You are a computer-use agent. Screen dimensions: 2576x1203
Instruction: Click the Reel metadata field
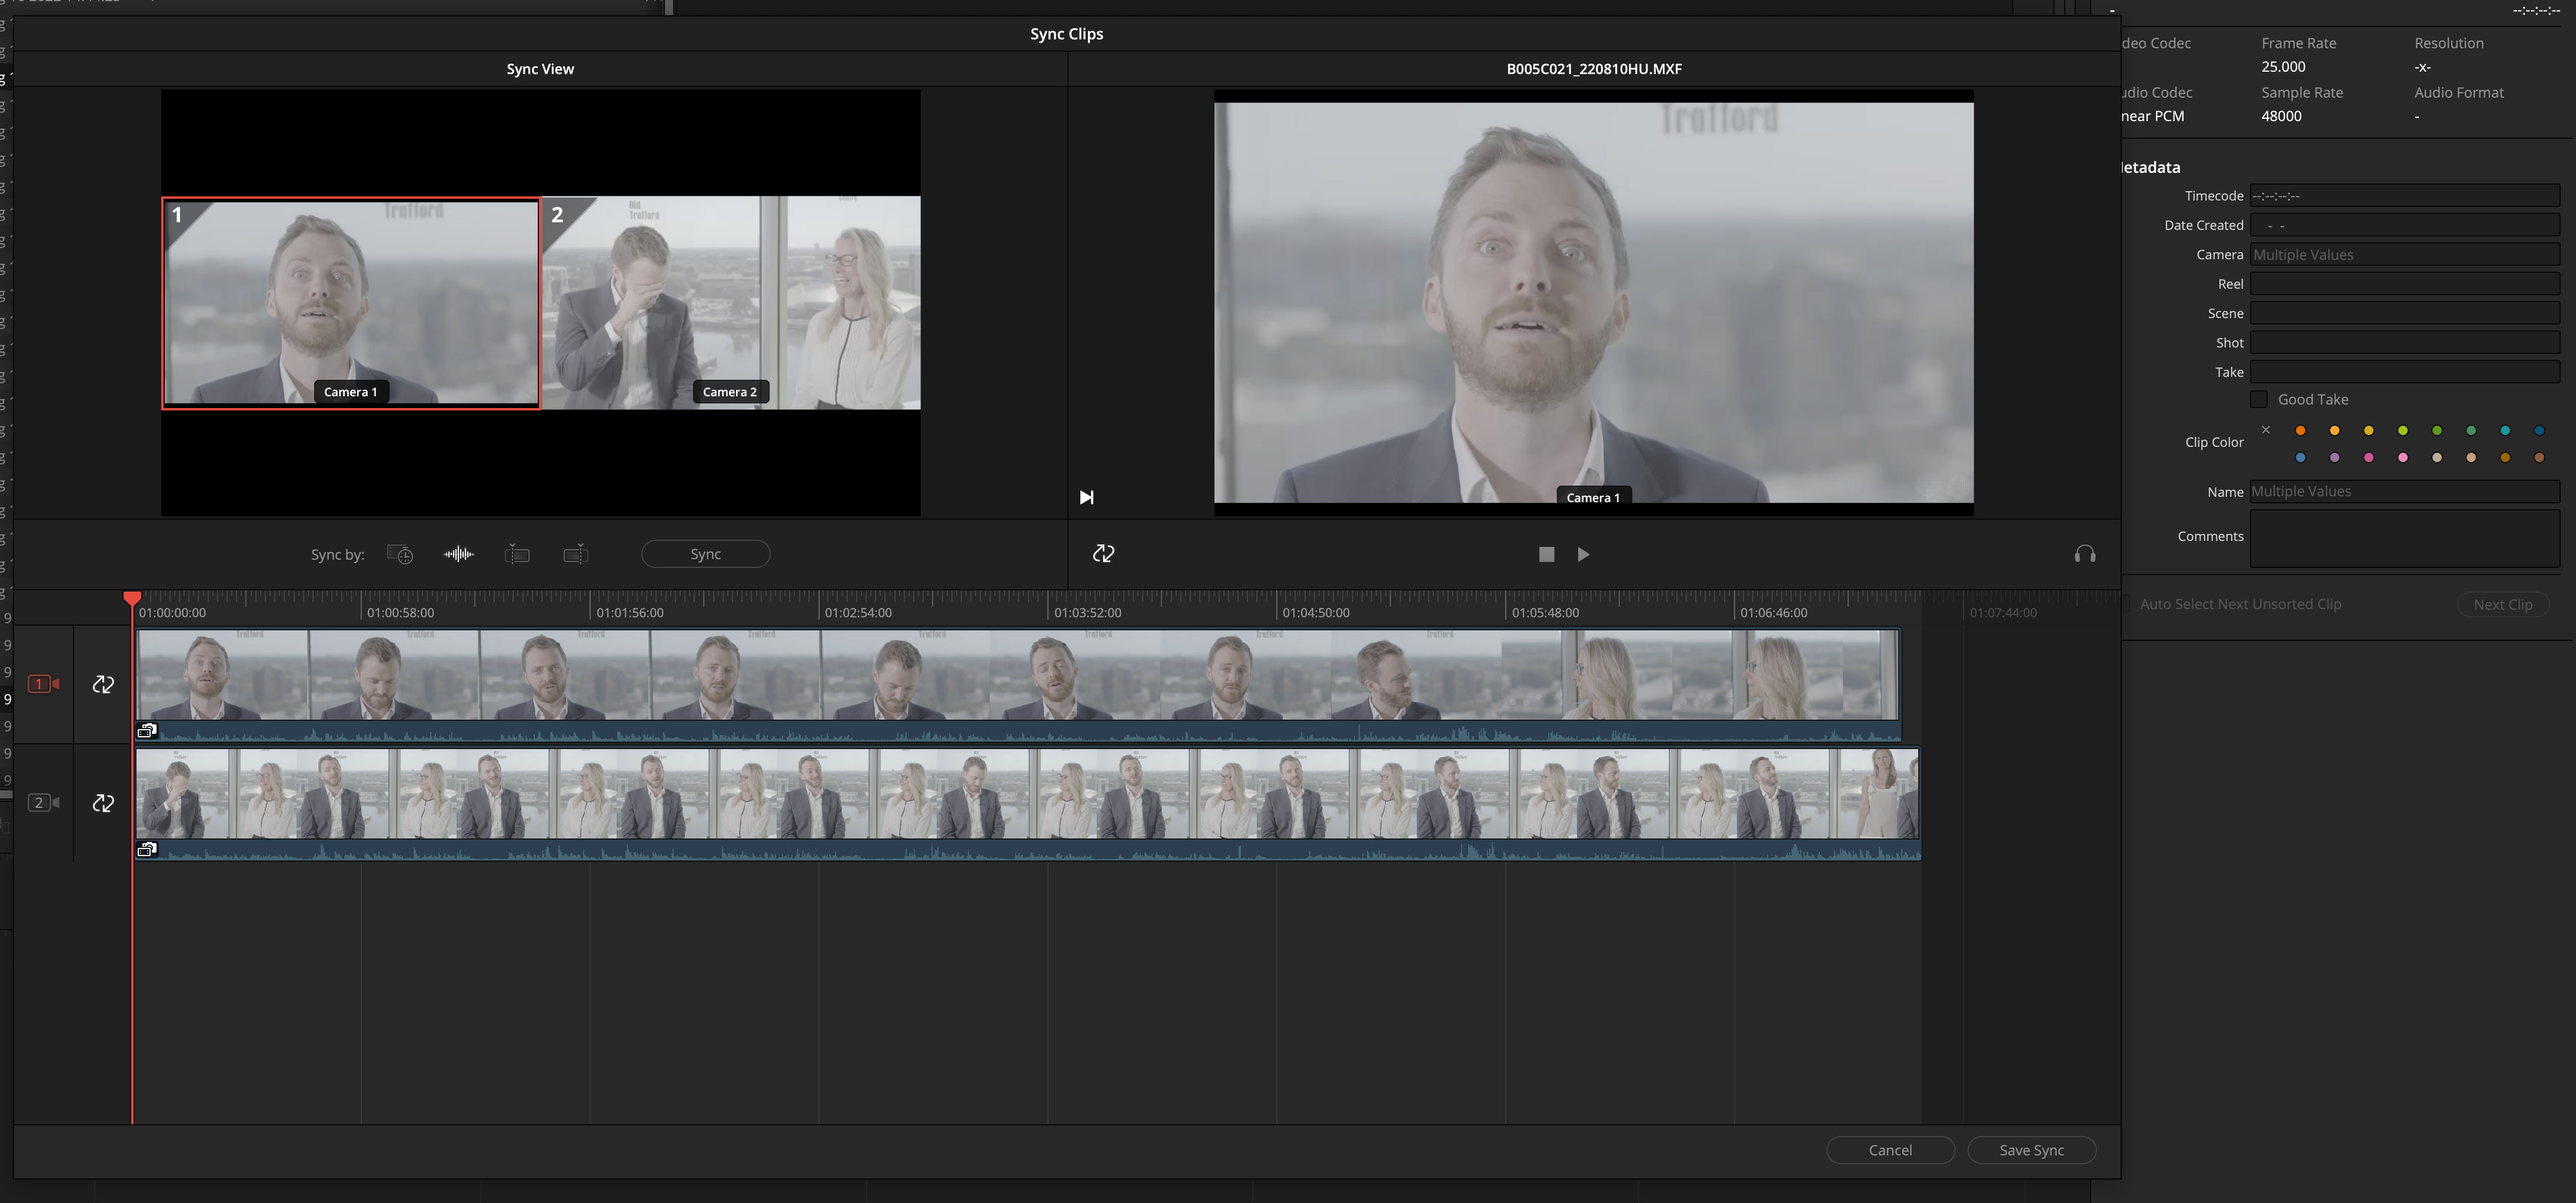pos(2404,284)
